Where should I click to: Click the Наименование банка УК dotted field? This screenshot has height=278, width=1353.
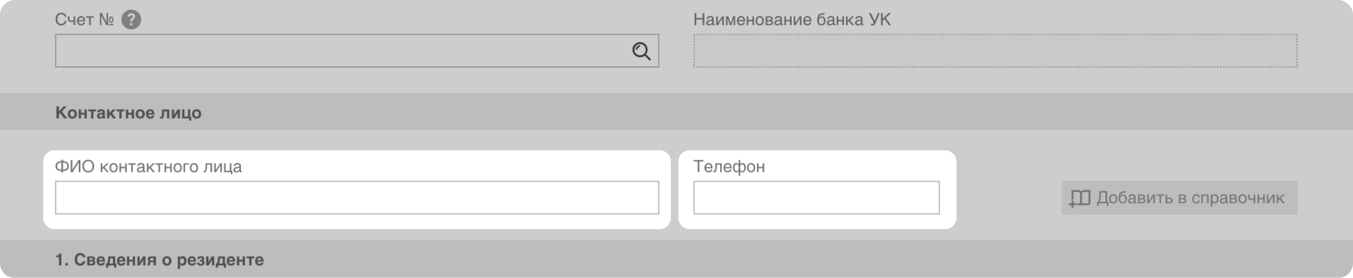point(995,51)
